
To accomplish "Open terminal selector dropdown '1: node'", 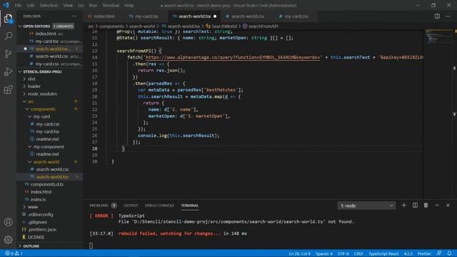I will point(366,206).
